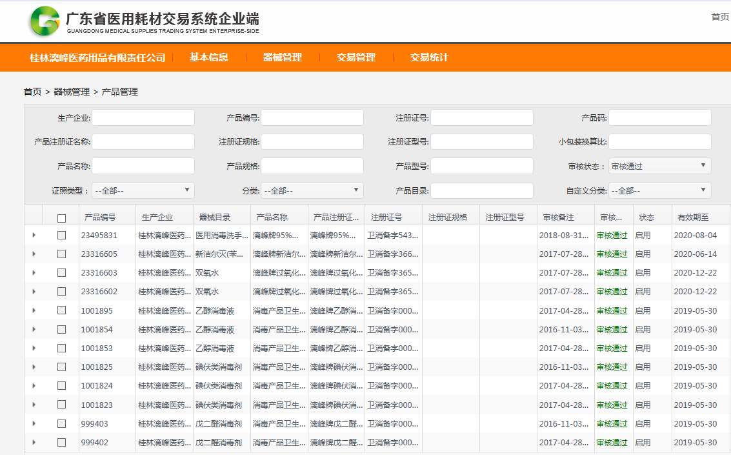This screenshot has height=455, width=731.
Task: Click the 新洁尔灭 catalog cell
Action: tap(219, 254)
